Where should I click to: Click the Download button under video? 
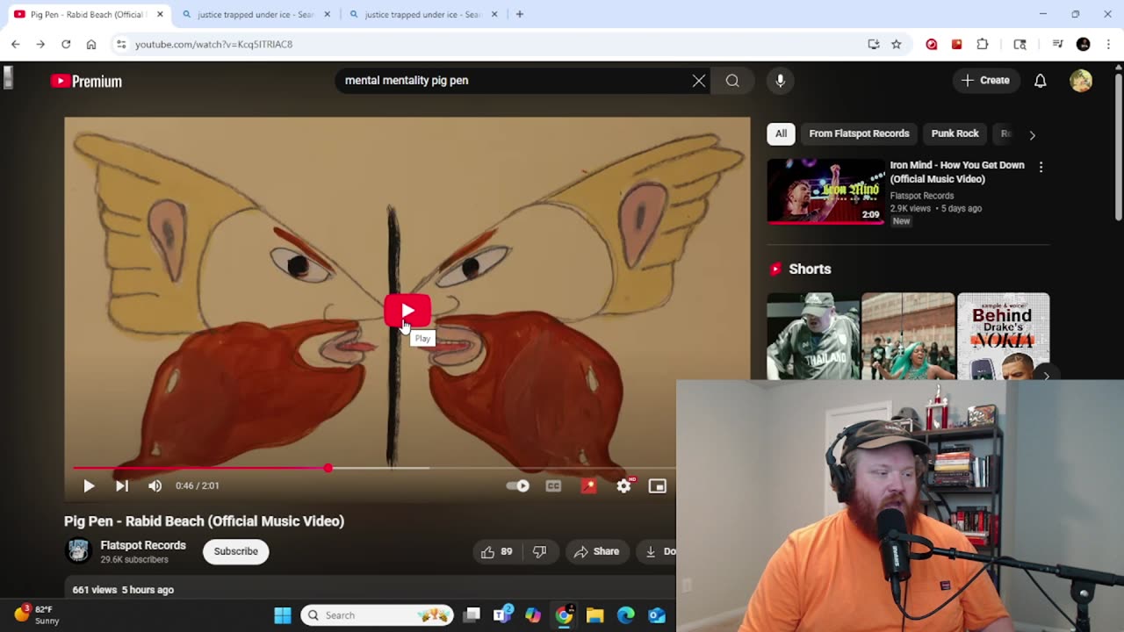click(657, 551)
